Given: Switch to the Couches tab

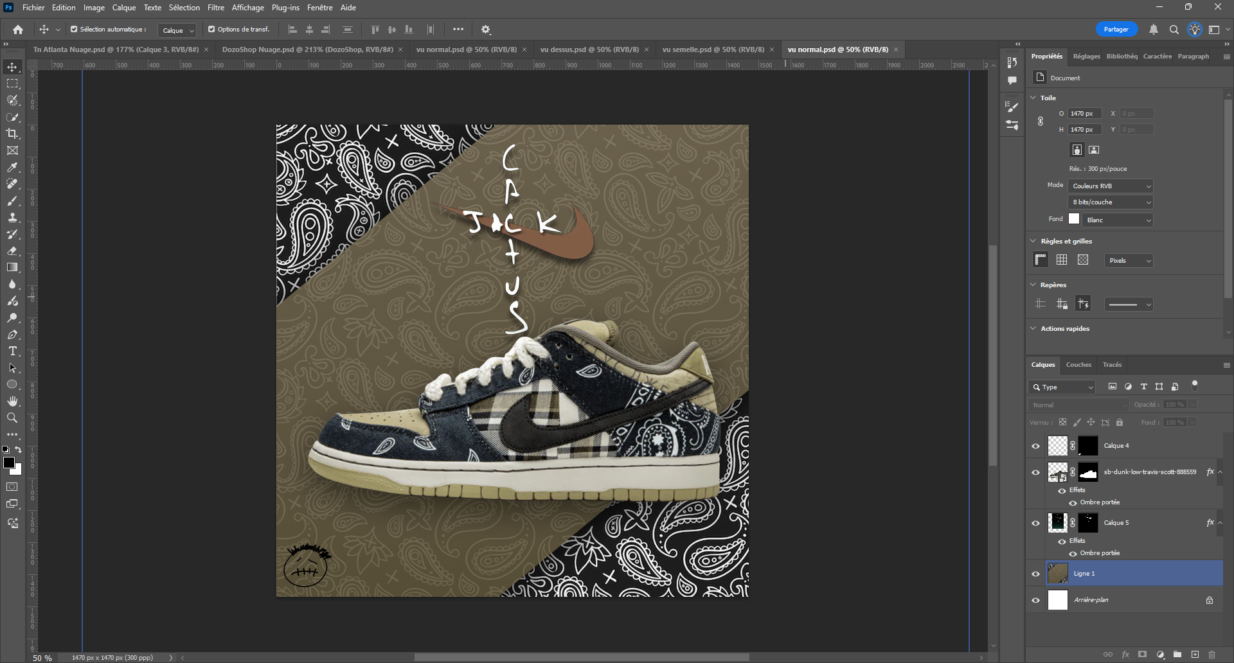Looking at the screenshot, I should pos(1078,365).
